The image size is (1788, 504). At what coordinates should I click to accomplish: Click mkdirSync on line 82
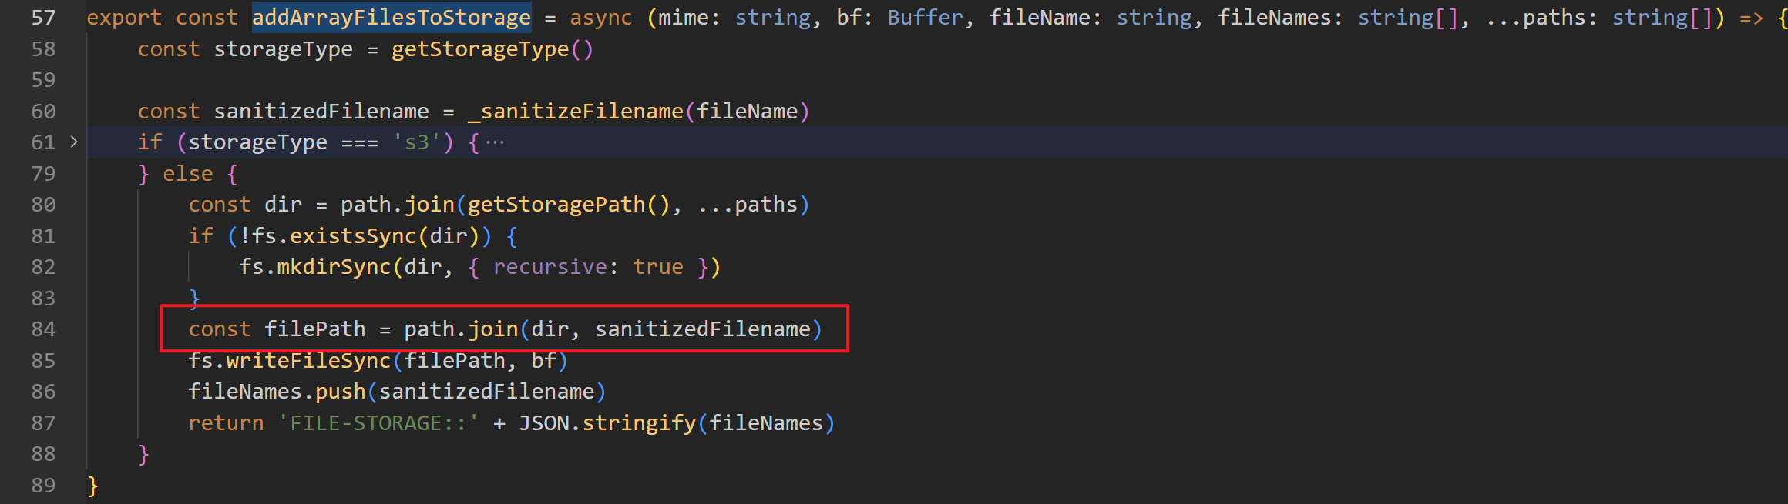pos(333,267)
